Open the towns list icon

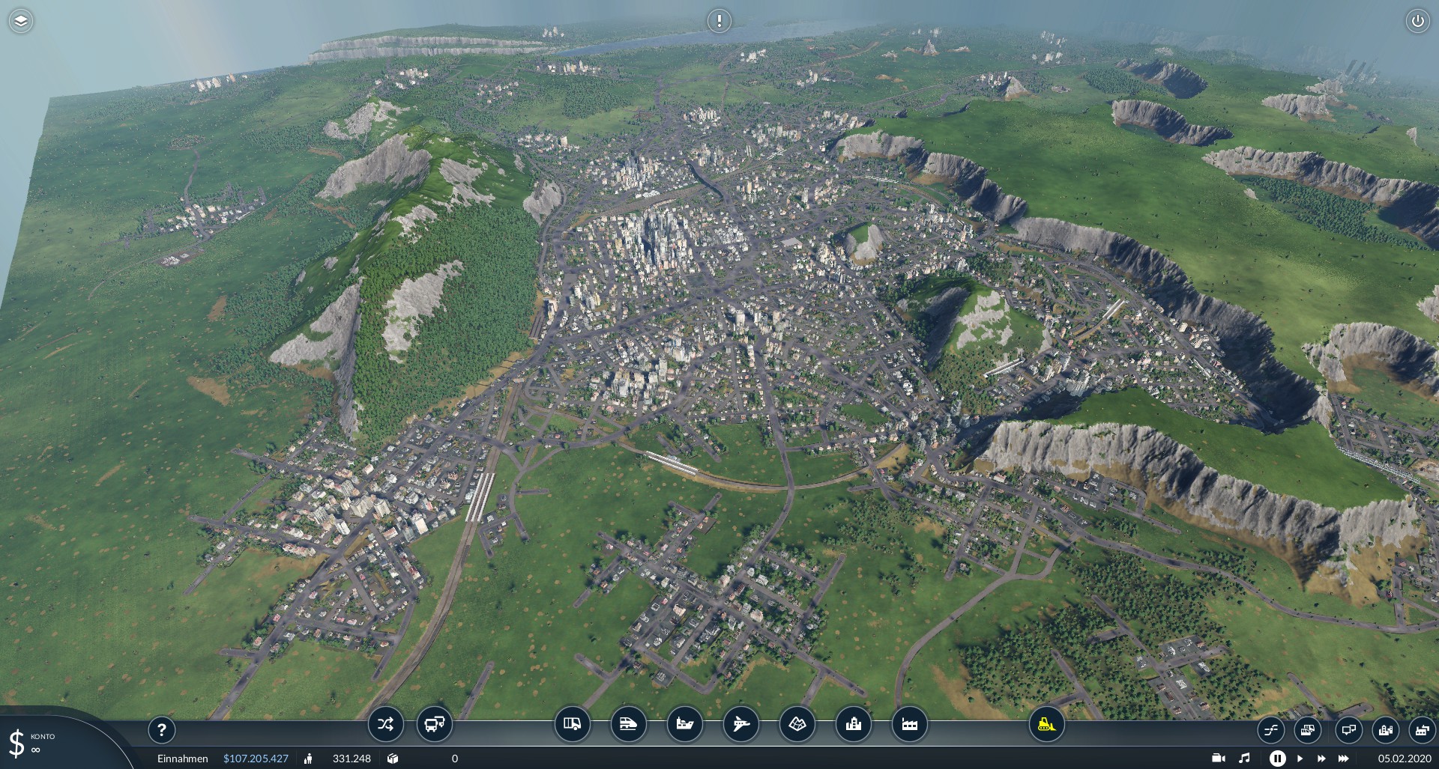coord(1386,729)
